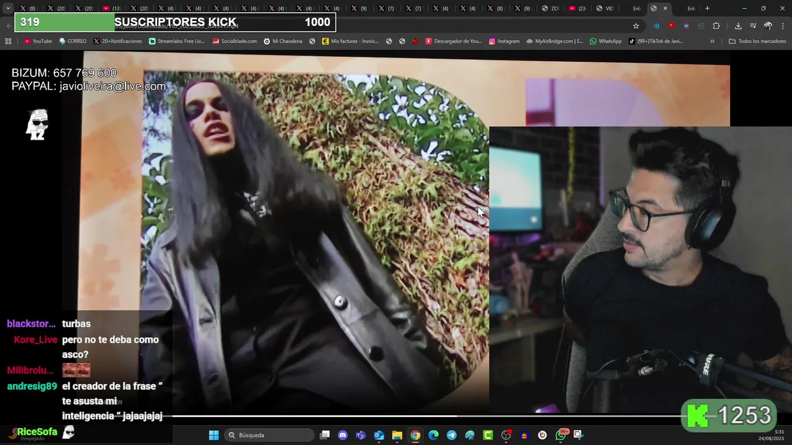Bookmark this page with the star icon
Screen dimensions: 792x445
636,26
